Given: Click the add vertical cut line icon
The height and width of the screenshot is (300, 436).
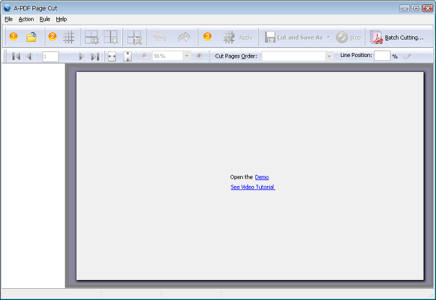Looking at the screenshot, I should pyautogui.click(x=111, y=38).
